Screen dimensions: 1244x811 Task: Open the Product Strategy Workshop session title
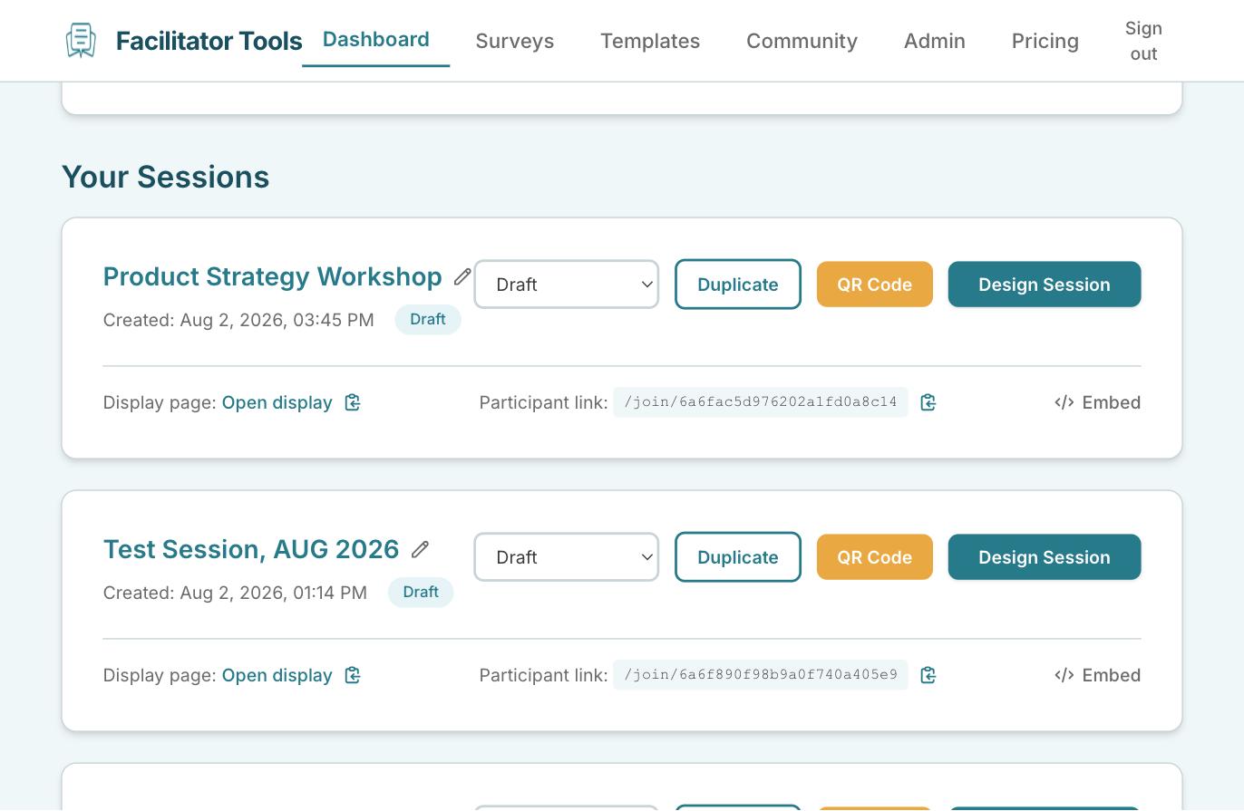click(273, 276)
